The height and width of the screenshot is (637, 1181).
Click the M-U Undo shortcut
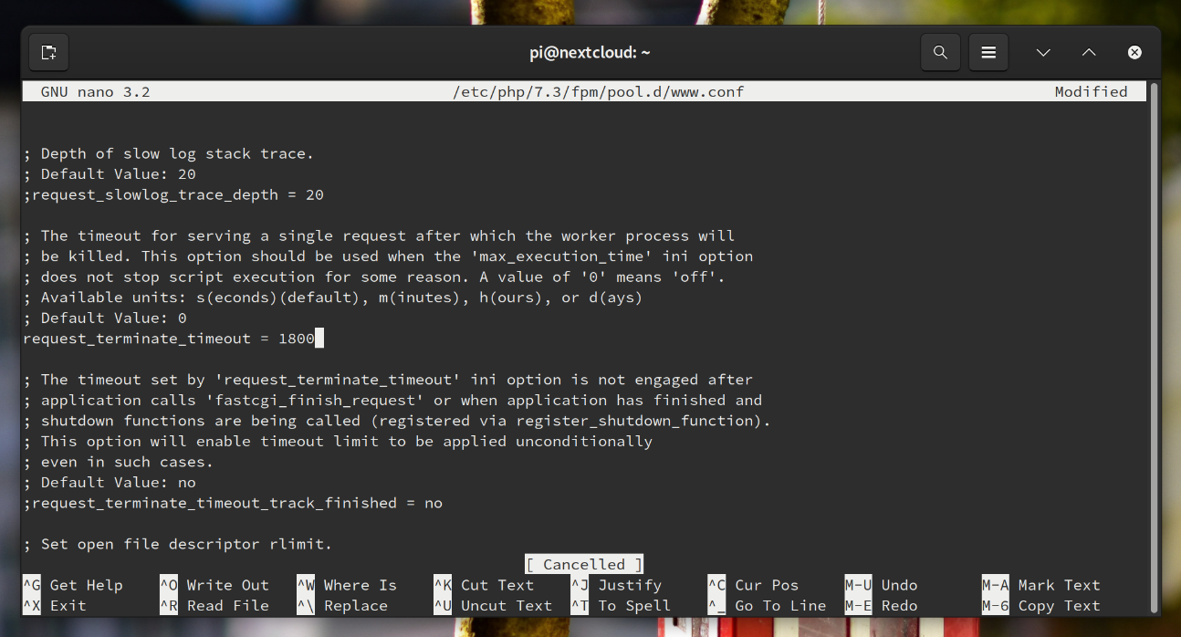click(881, 585)
